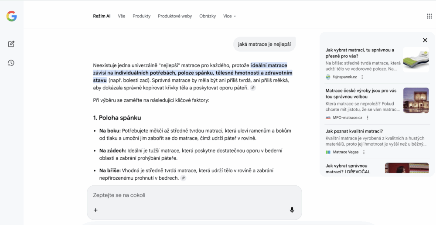The width and height of the screenshot is (436, 225).
Task: Switch to the Obrázky tab
Action: (208, 16)
